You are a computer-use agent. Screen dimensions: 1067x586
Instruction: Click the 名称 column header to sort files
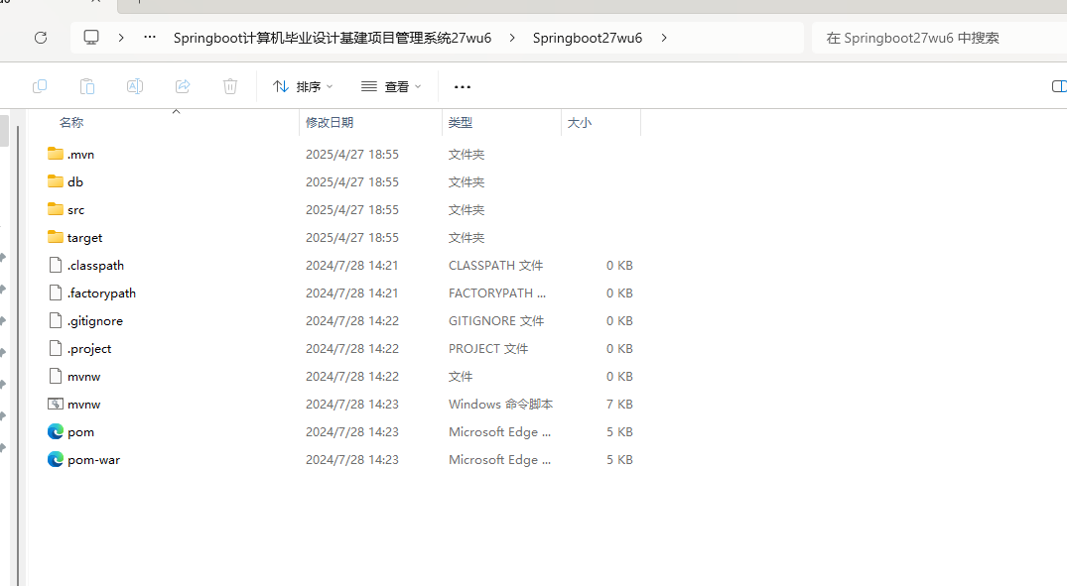point(70,122)
